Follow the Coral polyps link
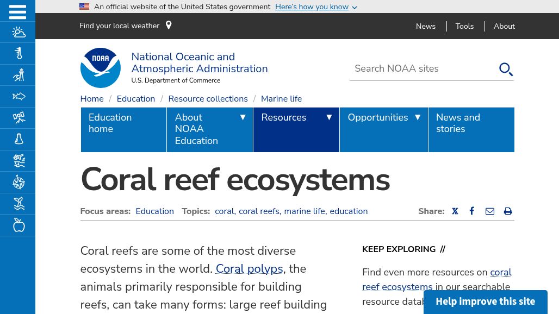The width and height of the screenshot is (559, 314). (249, 268)
